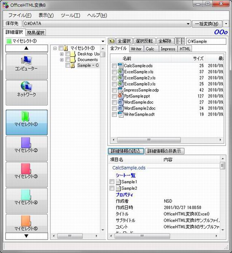232x253 pixels.
Task: Click the Sample folder icon in tree
Action: tap(73, 65)
